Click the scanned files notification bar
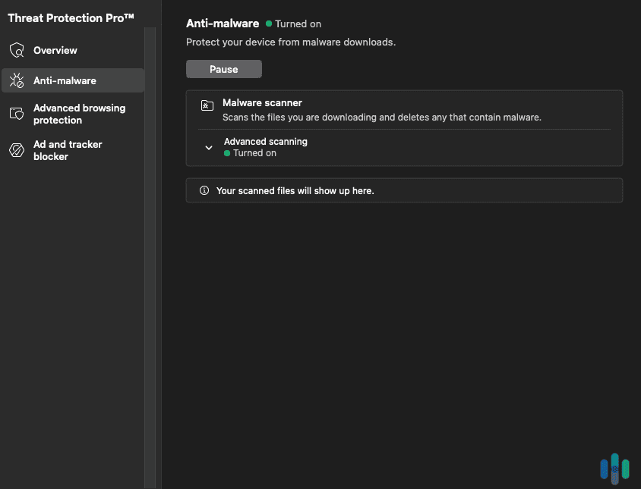Image resolution: width=641 pixels, height=489 pixels. tap(404, 190)
